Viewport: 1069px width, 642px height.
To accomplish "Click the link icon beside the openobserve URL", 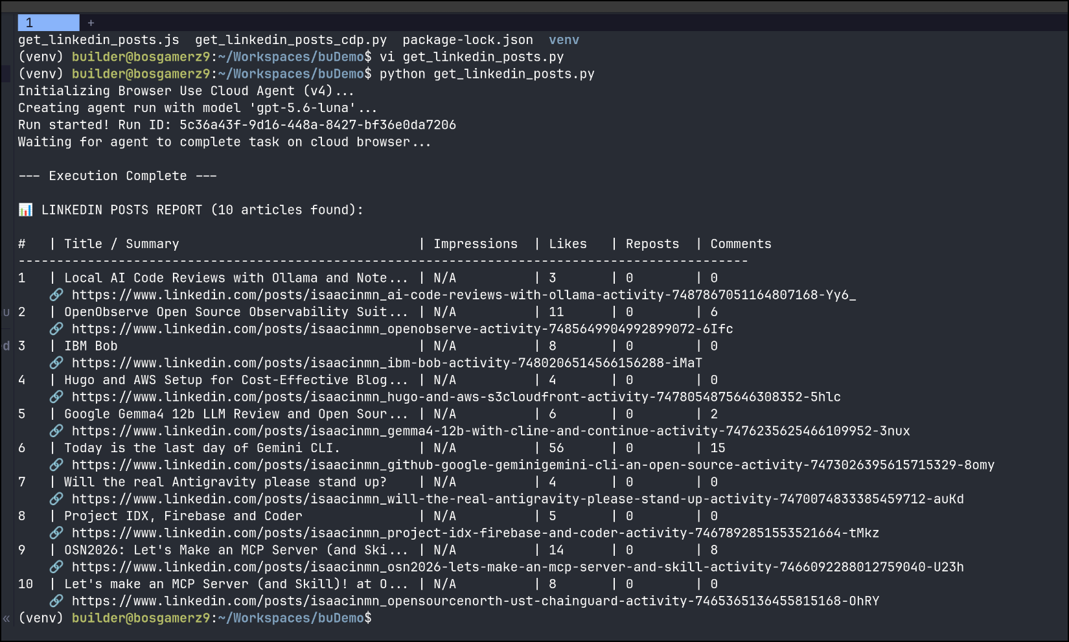I will (57, 329).
